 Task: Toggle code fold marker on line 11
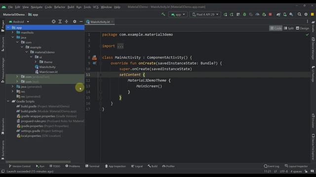101,75
